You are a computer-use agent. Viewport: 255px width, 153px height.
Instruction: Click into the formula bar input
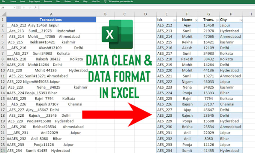click(146, 7)
